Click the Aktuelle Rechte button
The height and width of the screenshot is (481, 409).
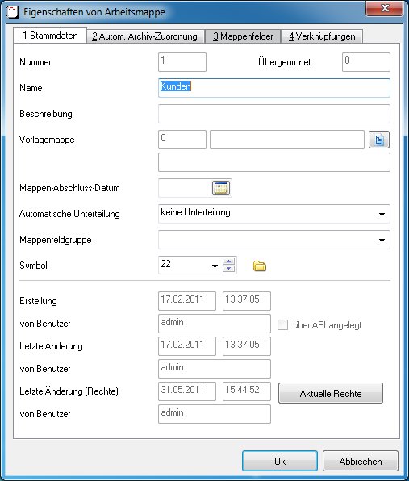(331, 393)
